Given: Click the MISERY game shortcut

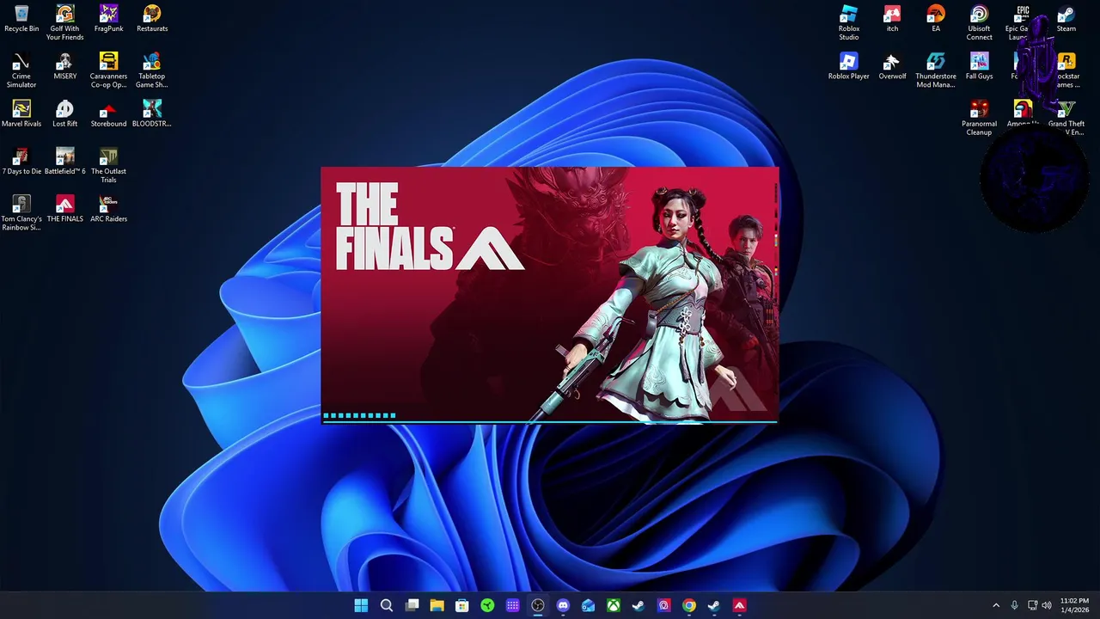Looking at the screenshot, I should tap(64, 66).
